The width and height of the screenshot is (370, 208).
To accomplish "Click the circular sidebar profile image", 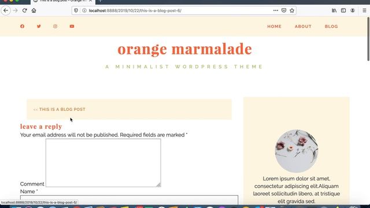I will (297, 151).
